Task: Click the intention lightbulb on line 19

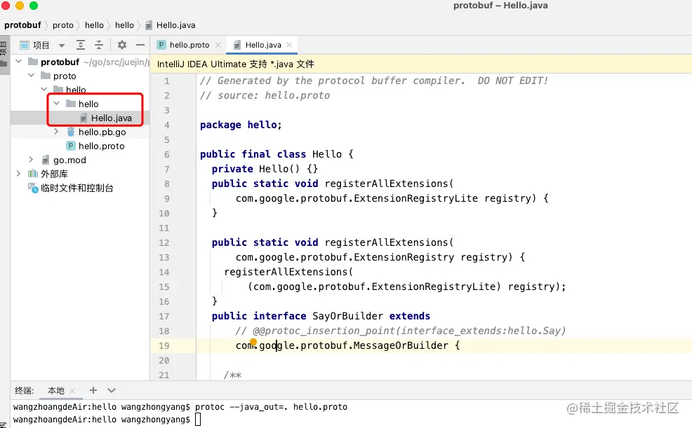Action: click(253, 342)
